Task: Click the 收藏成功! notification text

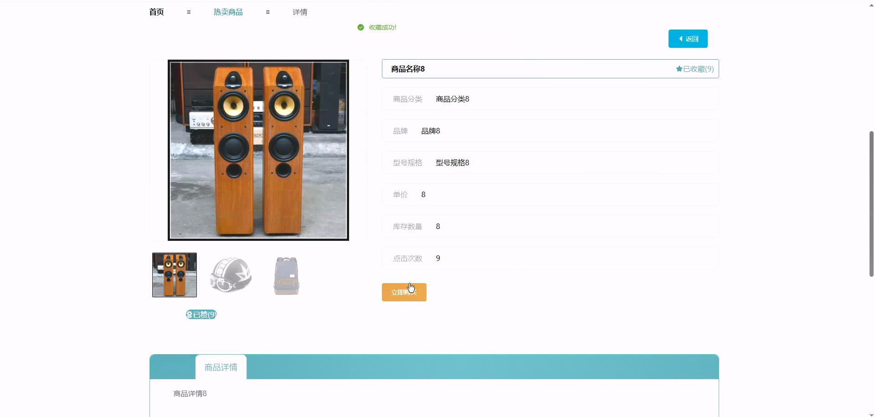Action: click(382, 27)
